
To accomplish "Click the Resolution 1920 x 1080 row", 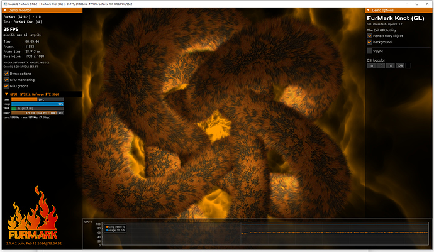I will (x=24, y=57).
